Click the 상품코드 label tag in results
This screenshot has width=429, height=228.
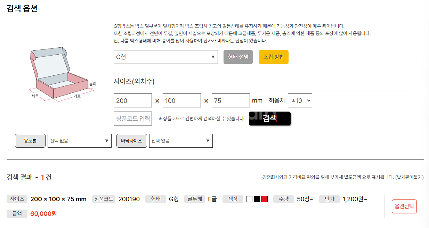(104, 199)
